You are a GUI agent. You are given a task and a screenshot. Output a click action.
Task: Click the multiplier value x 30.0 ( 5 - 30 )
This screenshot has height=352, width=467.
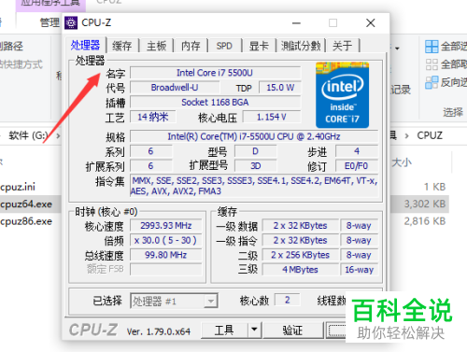pyautogui.click(x=166, y=240)
